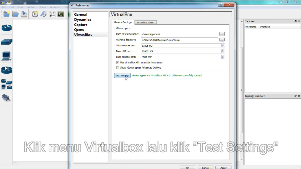Float the Topology Summary panel

tap(295, 96)
